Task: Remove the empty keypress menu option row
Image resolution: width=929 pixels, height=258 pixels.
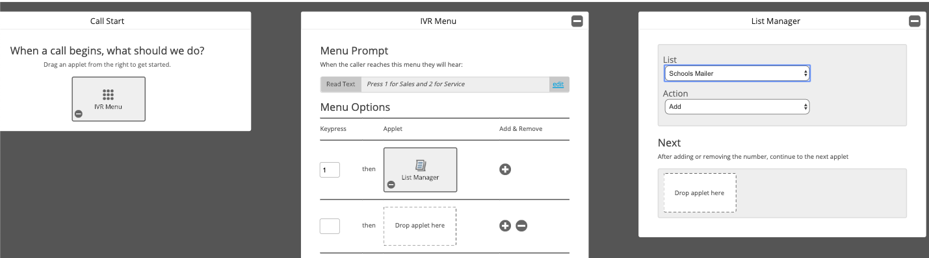Action: (521, 226)
